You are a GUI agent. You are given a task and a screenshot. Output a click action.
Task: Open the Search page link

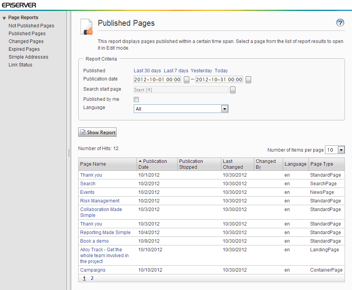point(88,183)
